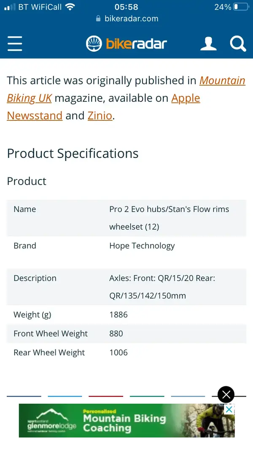Dismiss the ad using the black X button
This screenshot has height=451, width=253.
tap(226, 394)
